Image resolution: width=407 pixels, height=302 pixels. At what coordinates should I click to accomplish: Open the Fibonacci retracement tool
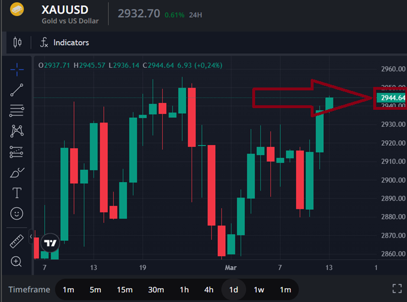pos(17,110)
